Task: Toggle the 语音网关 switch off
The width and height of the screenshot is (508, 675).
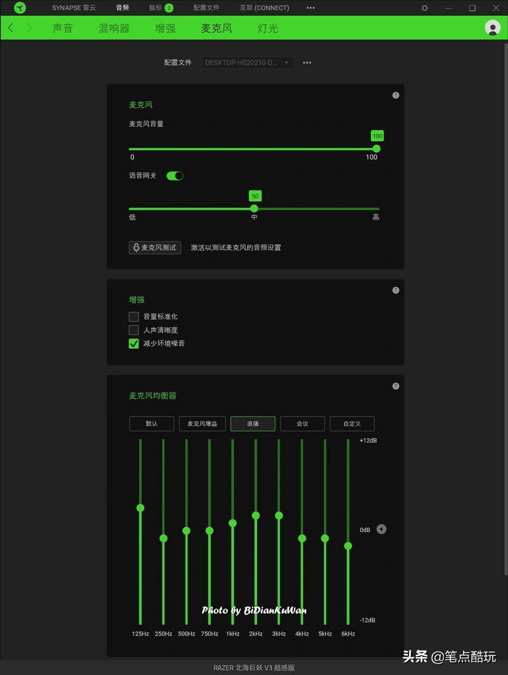Action: 175,175
